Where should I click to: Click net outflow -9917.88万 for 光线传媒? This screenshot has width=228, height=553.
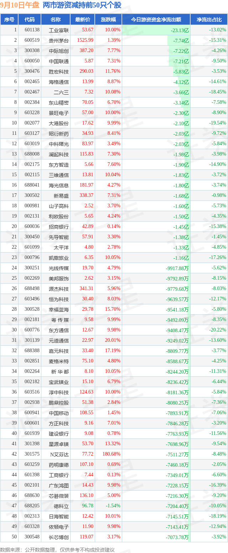(177, 268)
